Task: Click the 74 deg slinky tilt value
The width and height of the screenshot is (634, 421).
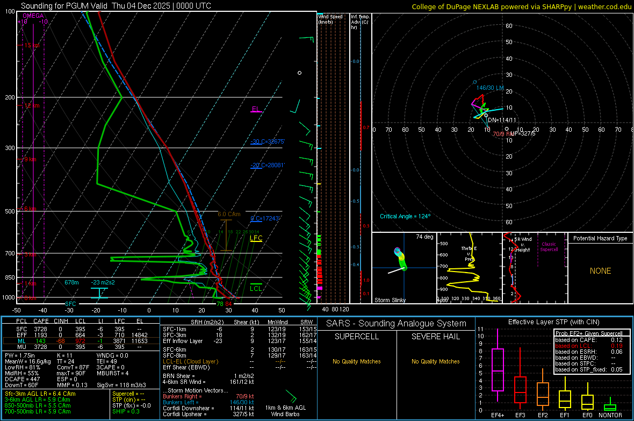Action: (x=424, y=237)
